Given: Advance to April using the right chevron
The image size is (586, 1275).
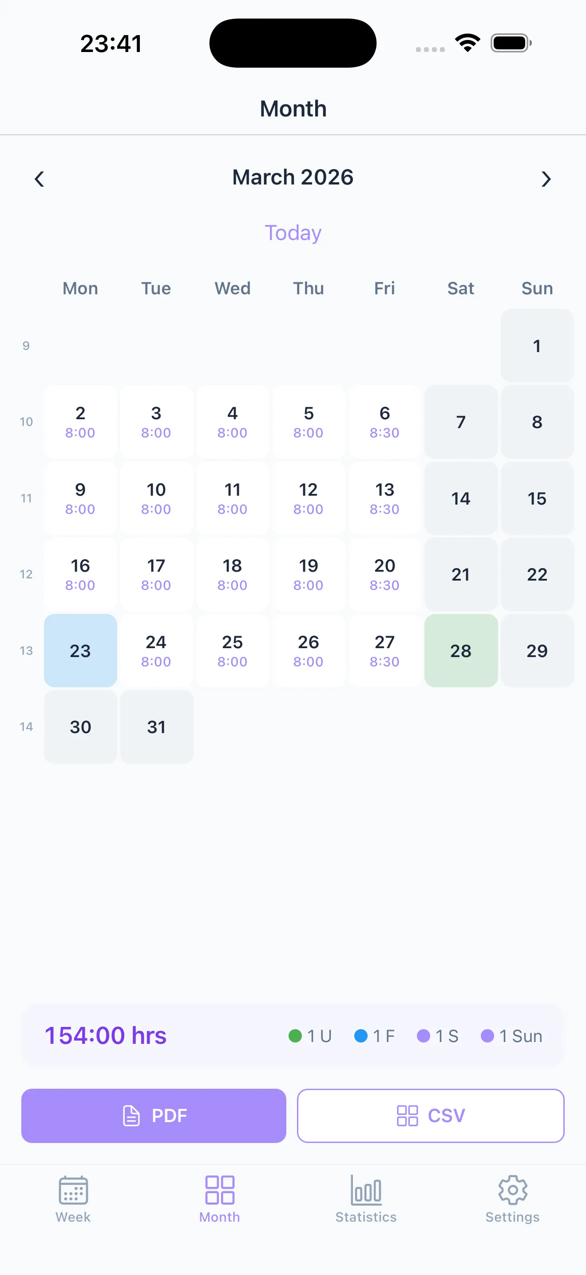Looking at the screenshot, I should coord(546,179).
